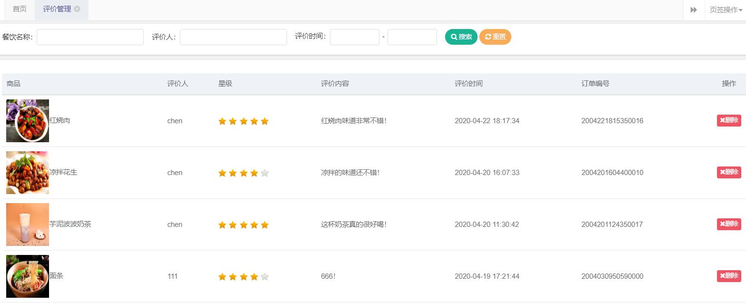
Task: Click the review text 666!
Action: click(328, 276)
